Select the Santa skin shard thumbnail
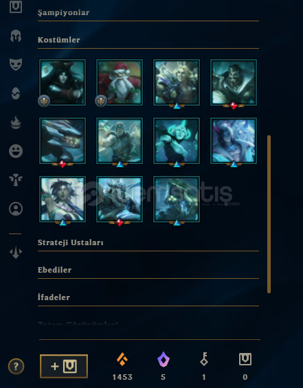The width and height of the screenshot is (303, 388). [120, 82]
